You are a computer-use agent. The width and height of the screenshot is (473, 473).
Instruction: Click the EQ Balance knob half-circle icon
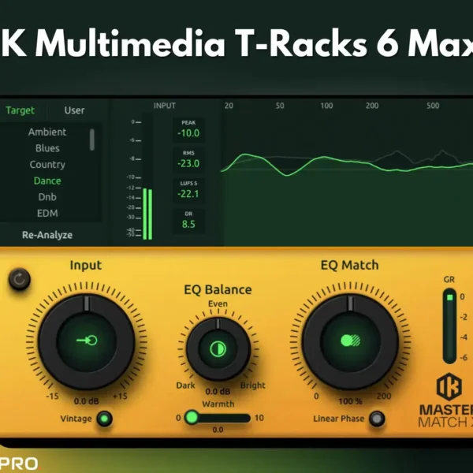point(218,349)
